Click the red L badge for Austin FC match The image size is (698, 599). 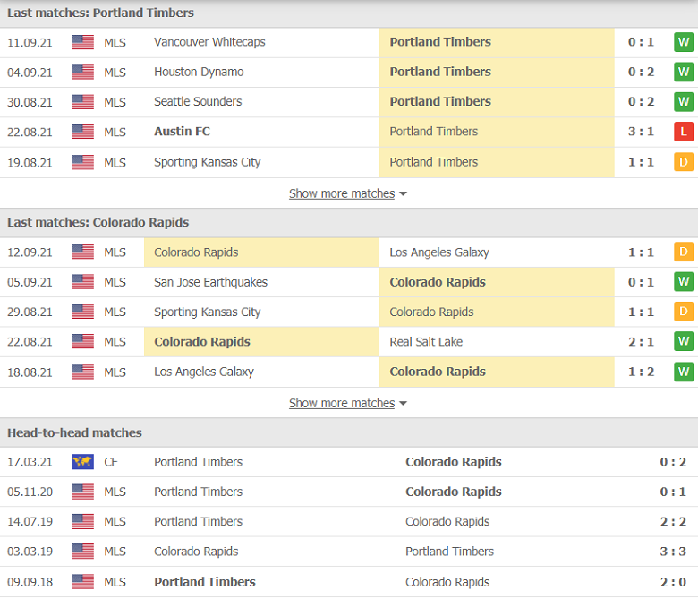pyautogui.click(x=684, y=132)
